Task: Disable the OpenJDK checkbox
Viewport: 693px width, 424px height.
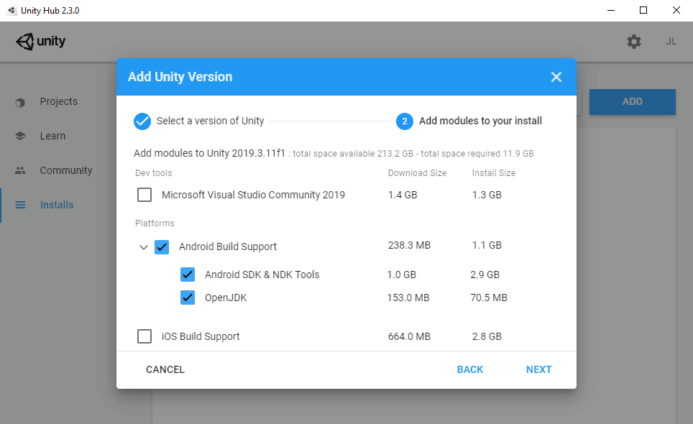Action: pos(188,298)
